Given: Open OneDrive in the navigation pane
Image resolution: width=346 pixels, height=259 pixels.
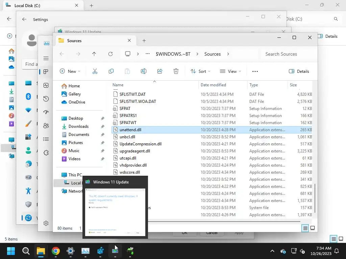Looking at the screenshot, I should (77, 102).
